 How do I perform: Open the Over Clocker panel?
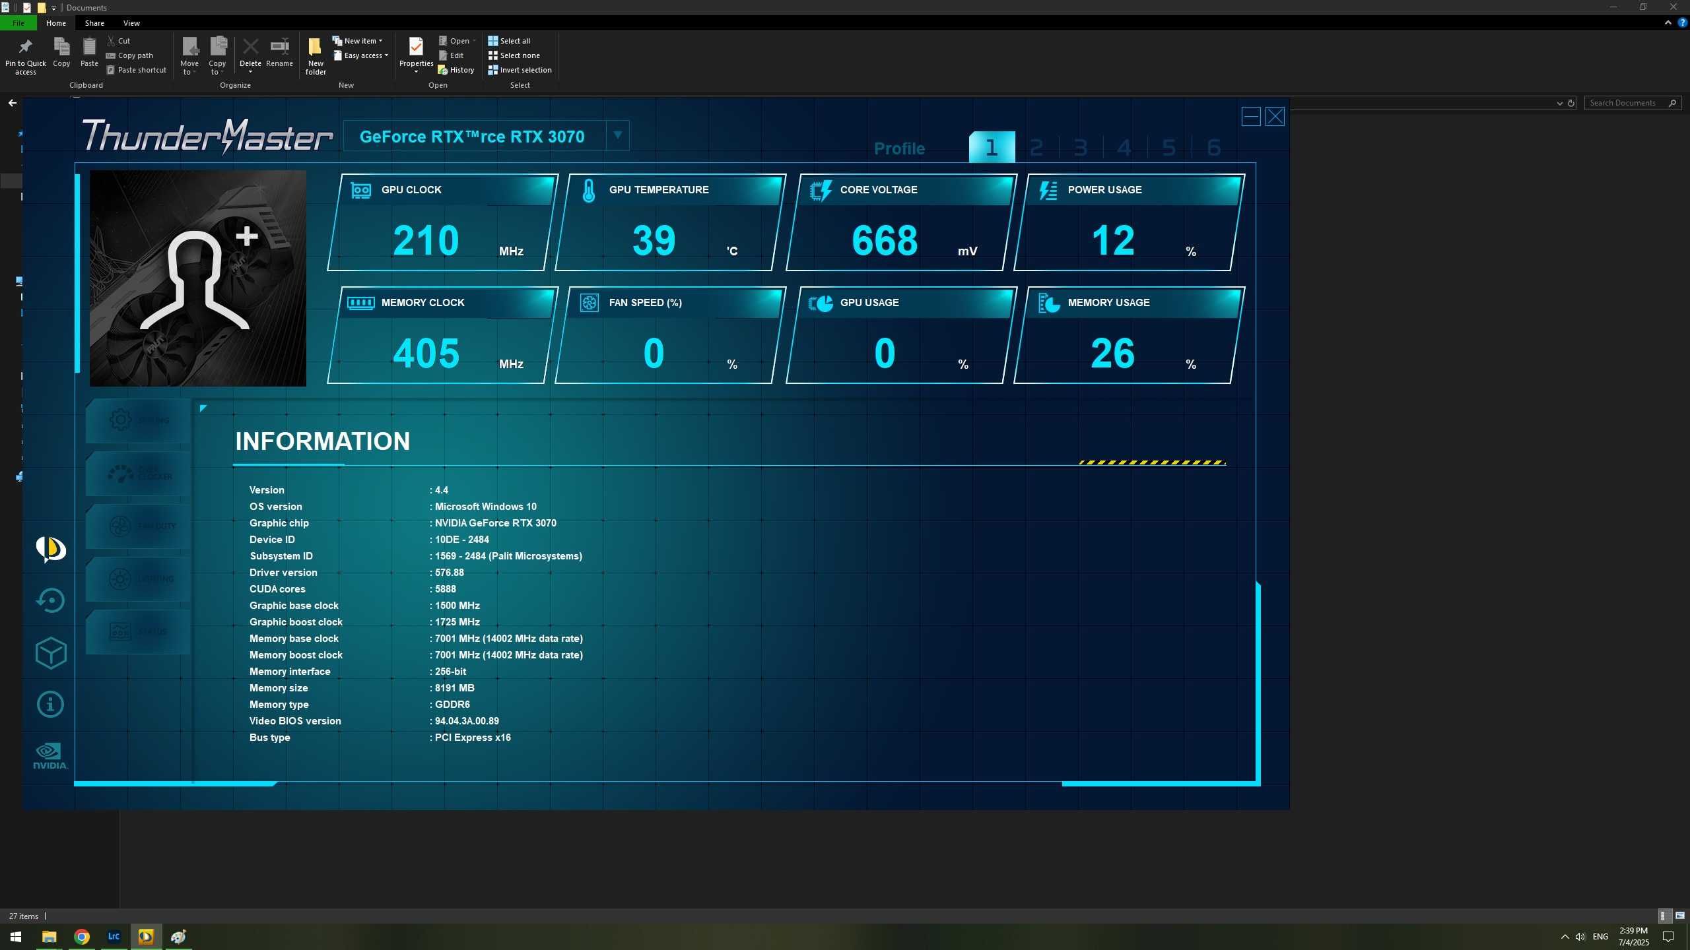139,473
